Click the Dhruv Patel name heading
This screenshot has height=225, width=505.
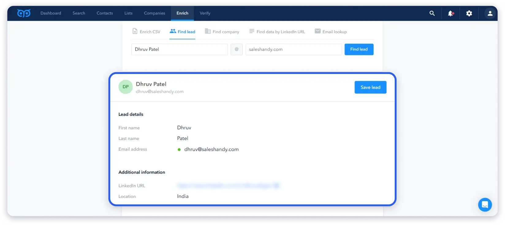[151, 84]
